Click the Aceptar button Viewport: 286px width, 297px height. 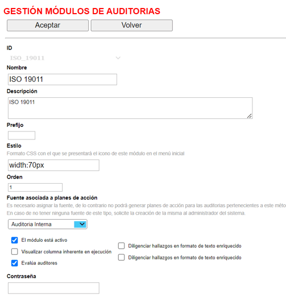pos(48,25)
